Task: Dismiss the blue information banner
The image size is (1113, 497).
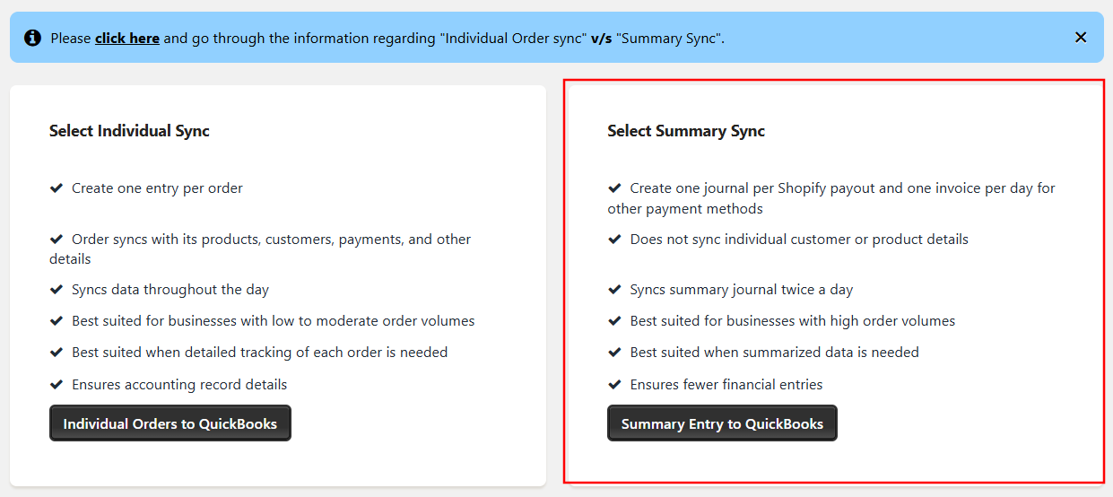Action: (x=1081, y=38)
